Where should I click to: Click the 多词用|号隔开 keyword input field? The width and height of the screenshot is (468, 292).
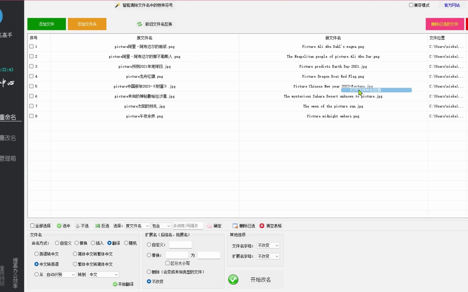pos(188,226)
